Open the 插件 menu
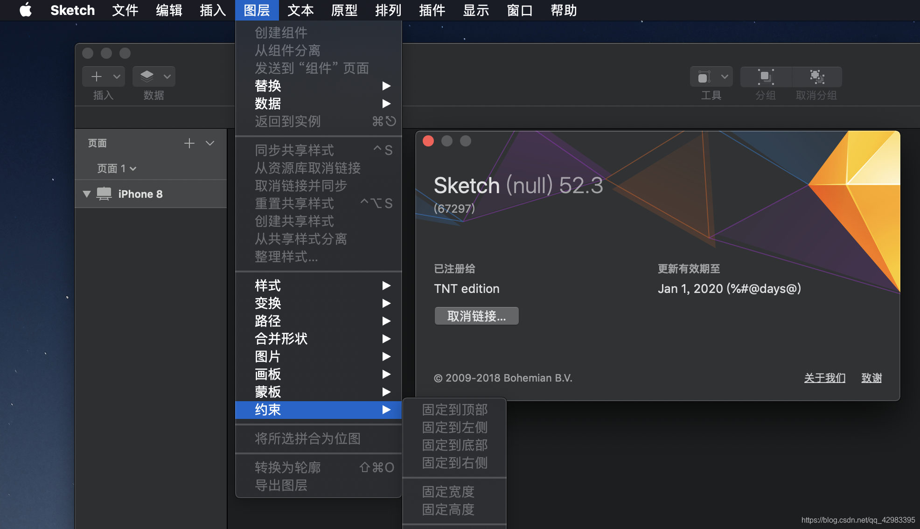The width and height of the screenshot is (920, 529). coord(432,10)
